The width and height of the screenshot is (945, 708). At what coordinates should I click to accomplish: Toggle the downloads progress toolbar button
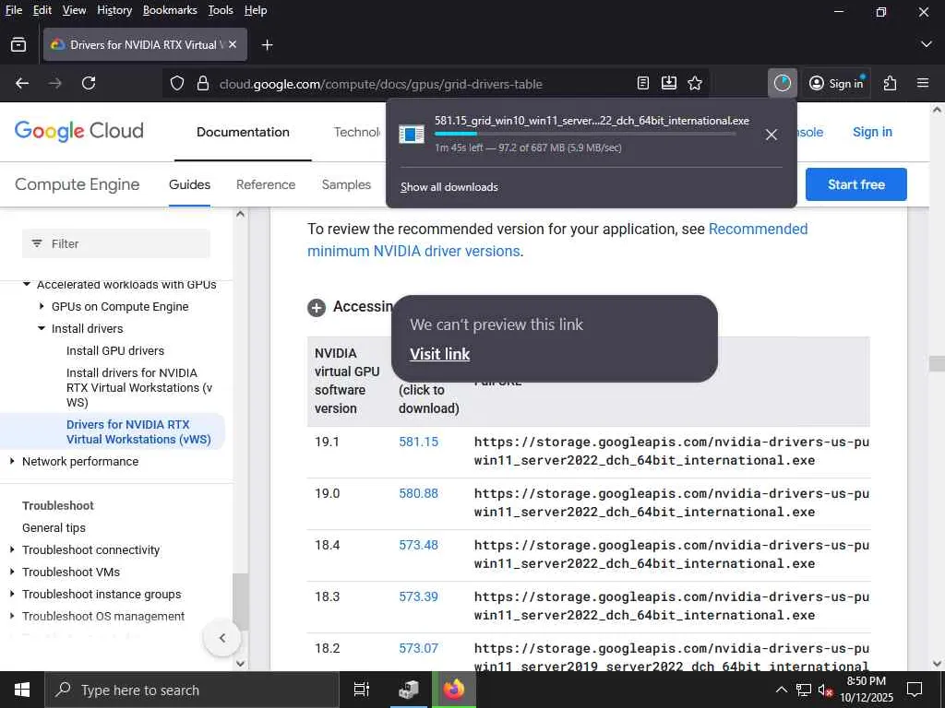tap(783, 83)
